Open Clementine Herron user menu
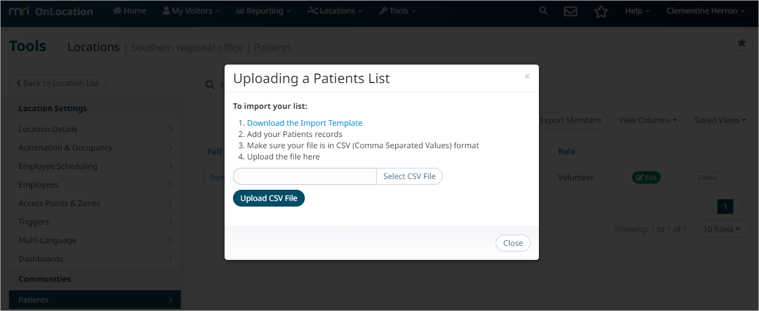This screenshot has height=311, width=759. click(705, 11)
